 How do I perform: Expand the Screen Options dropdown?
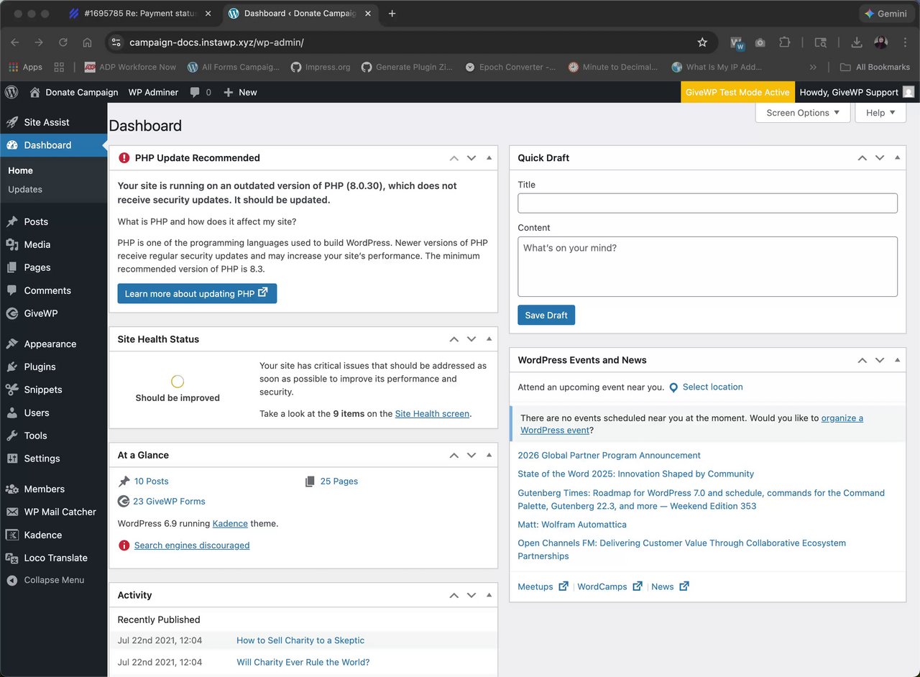(802, 113)
